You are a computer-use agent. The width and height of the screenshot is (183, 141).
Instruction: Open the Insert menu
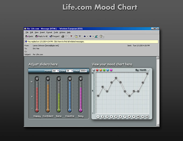42,32
